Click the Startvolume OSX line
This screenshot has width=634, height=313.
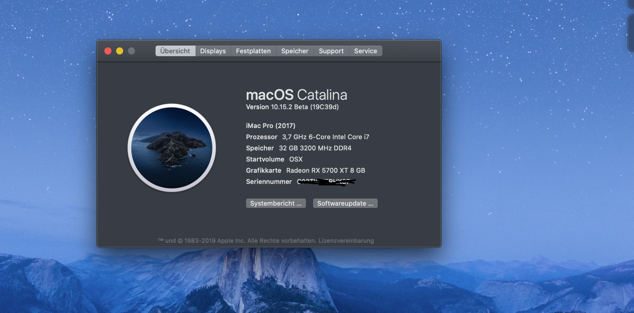tap(274, 159)
